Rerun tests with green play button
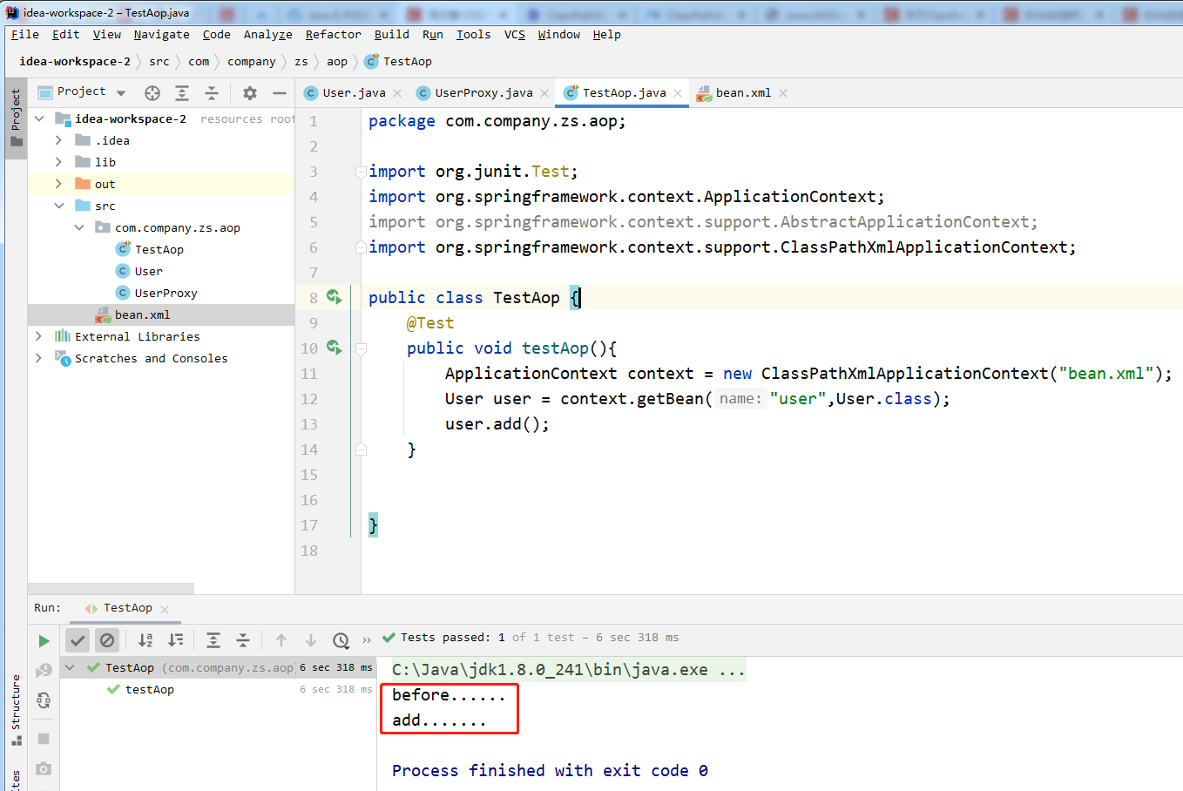The image size is (1183, 791). click(x=44, y=641)
